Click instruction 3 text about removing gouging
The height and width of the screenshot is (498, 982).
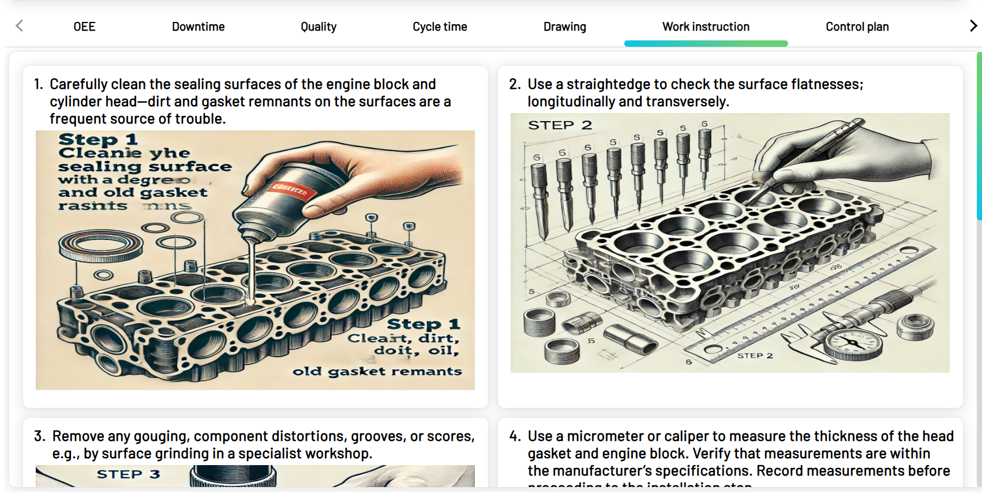pos(254,445)
